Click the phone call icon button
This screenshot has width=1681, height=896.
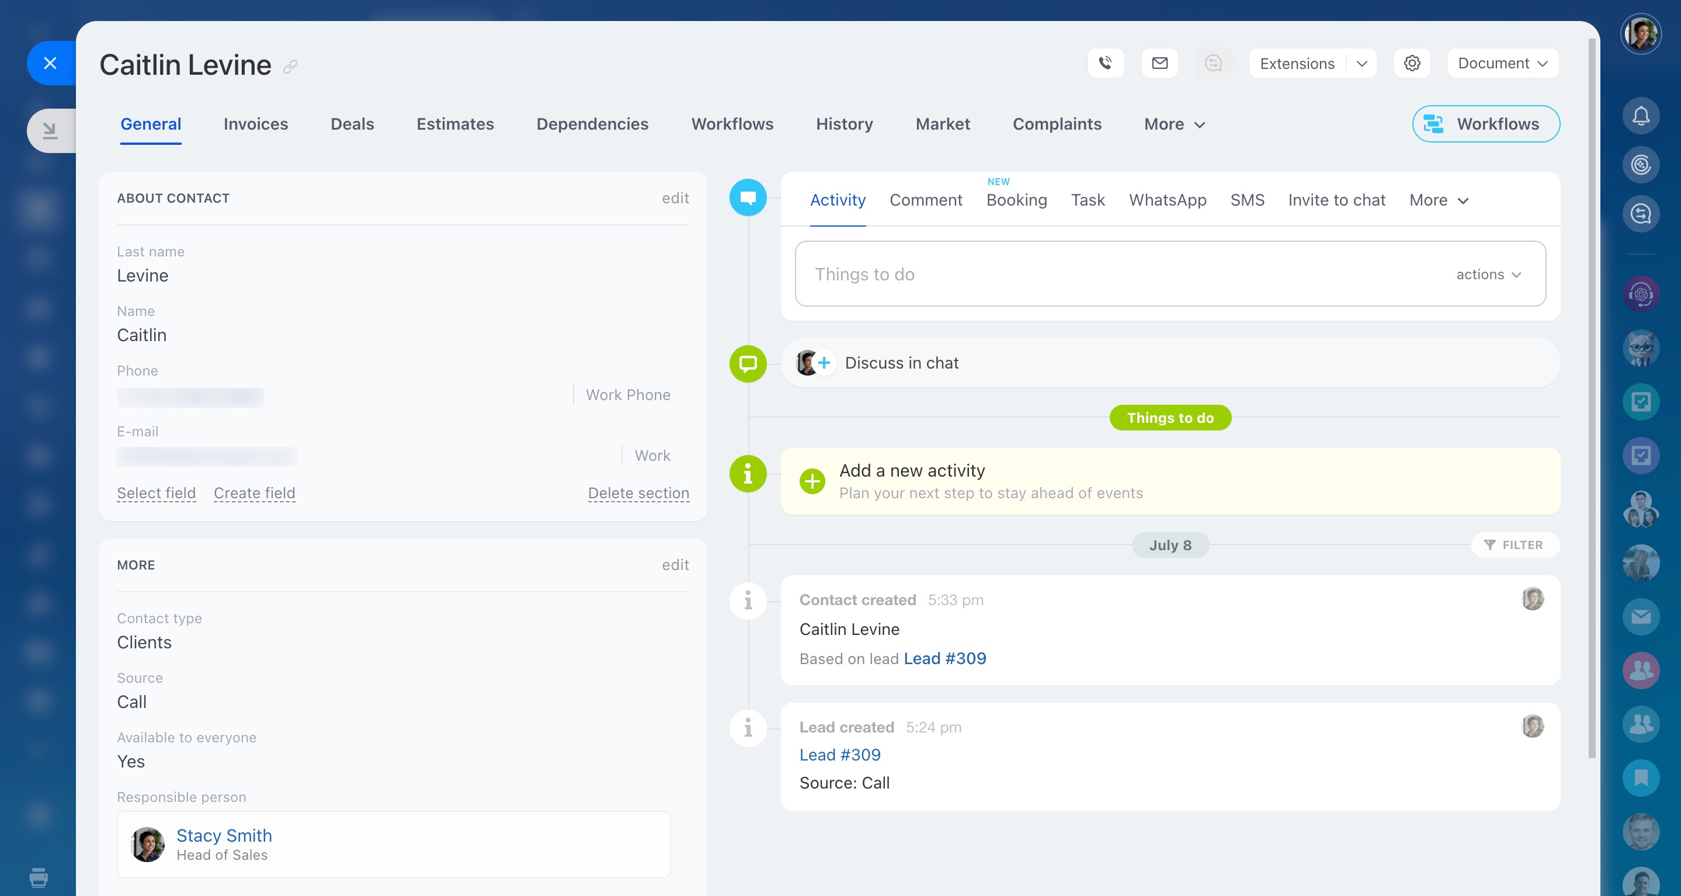[x=1106, y=63]
